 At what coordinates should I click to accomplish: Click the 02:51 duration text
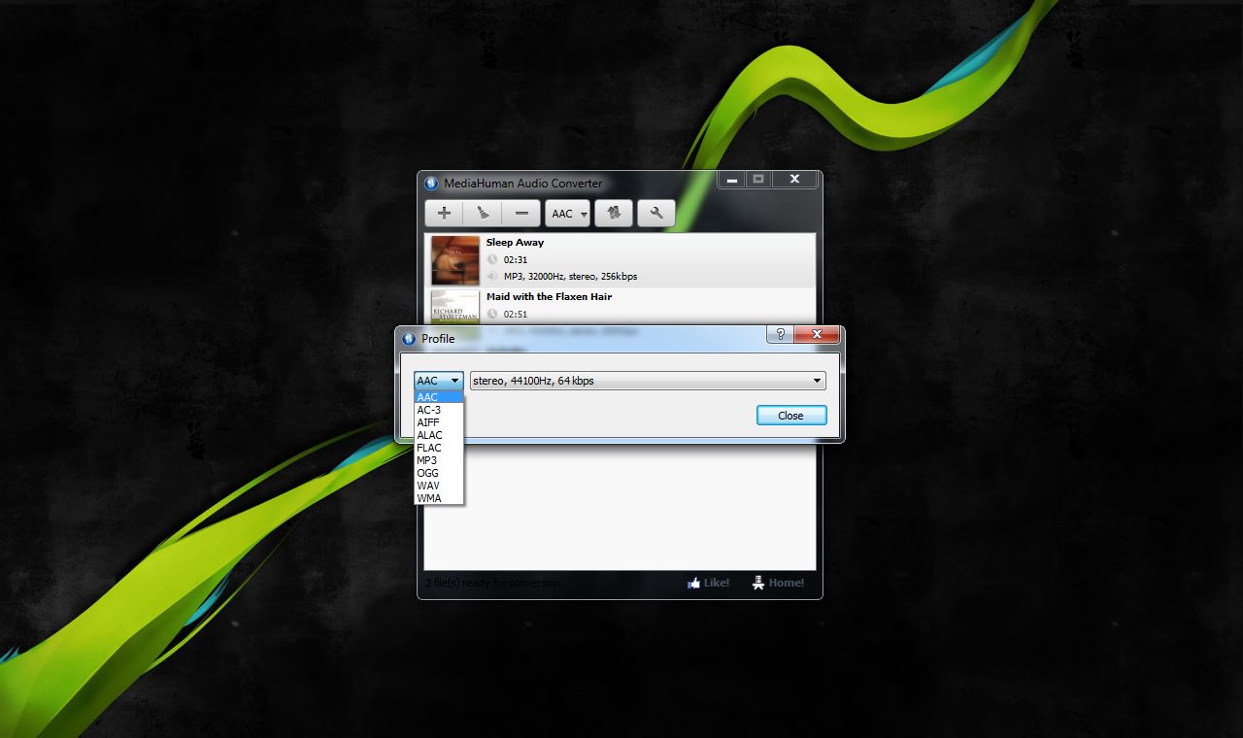click(516, 315)
